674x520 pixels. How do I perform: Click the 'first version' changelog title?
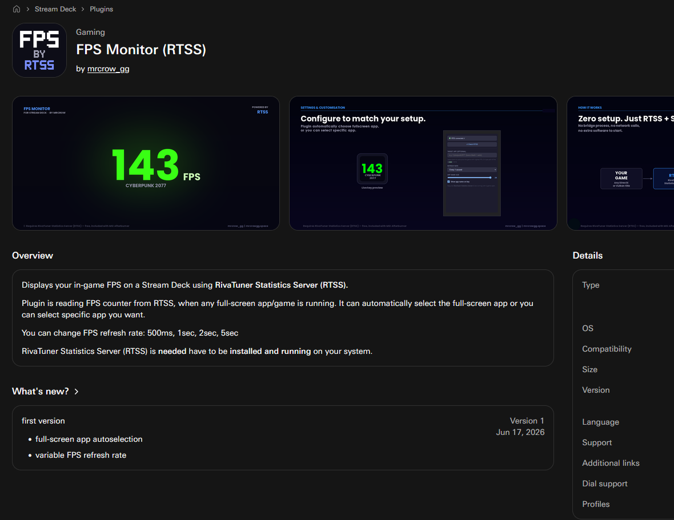point(43,421)
